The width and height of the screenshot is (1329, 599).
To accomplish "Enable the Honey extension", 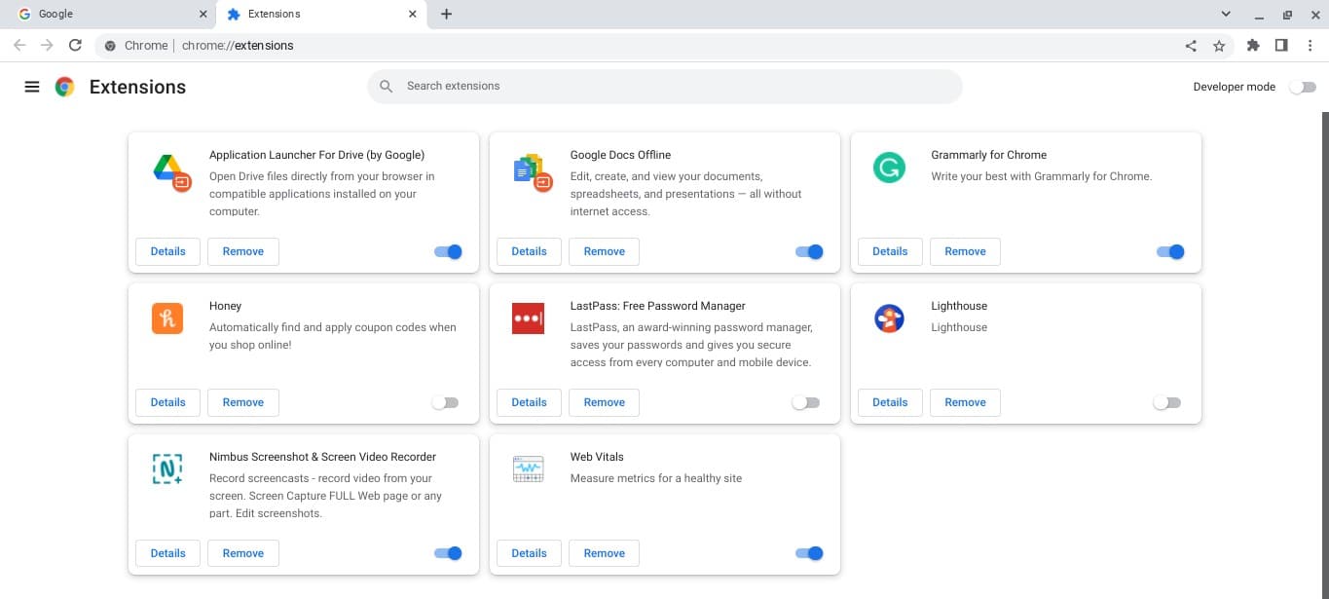I will (446, 402).
